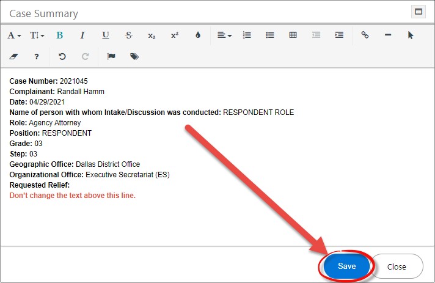Click the Agency Attorney role text

(x=54, y=123)
